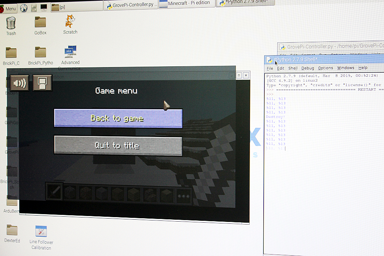The image size is (384, 256).
Task: Toggle sound with the Minecraft speaker button
Action: click(x=20, y=83)
